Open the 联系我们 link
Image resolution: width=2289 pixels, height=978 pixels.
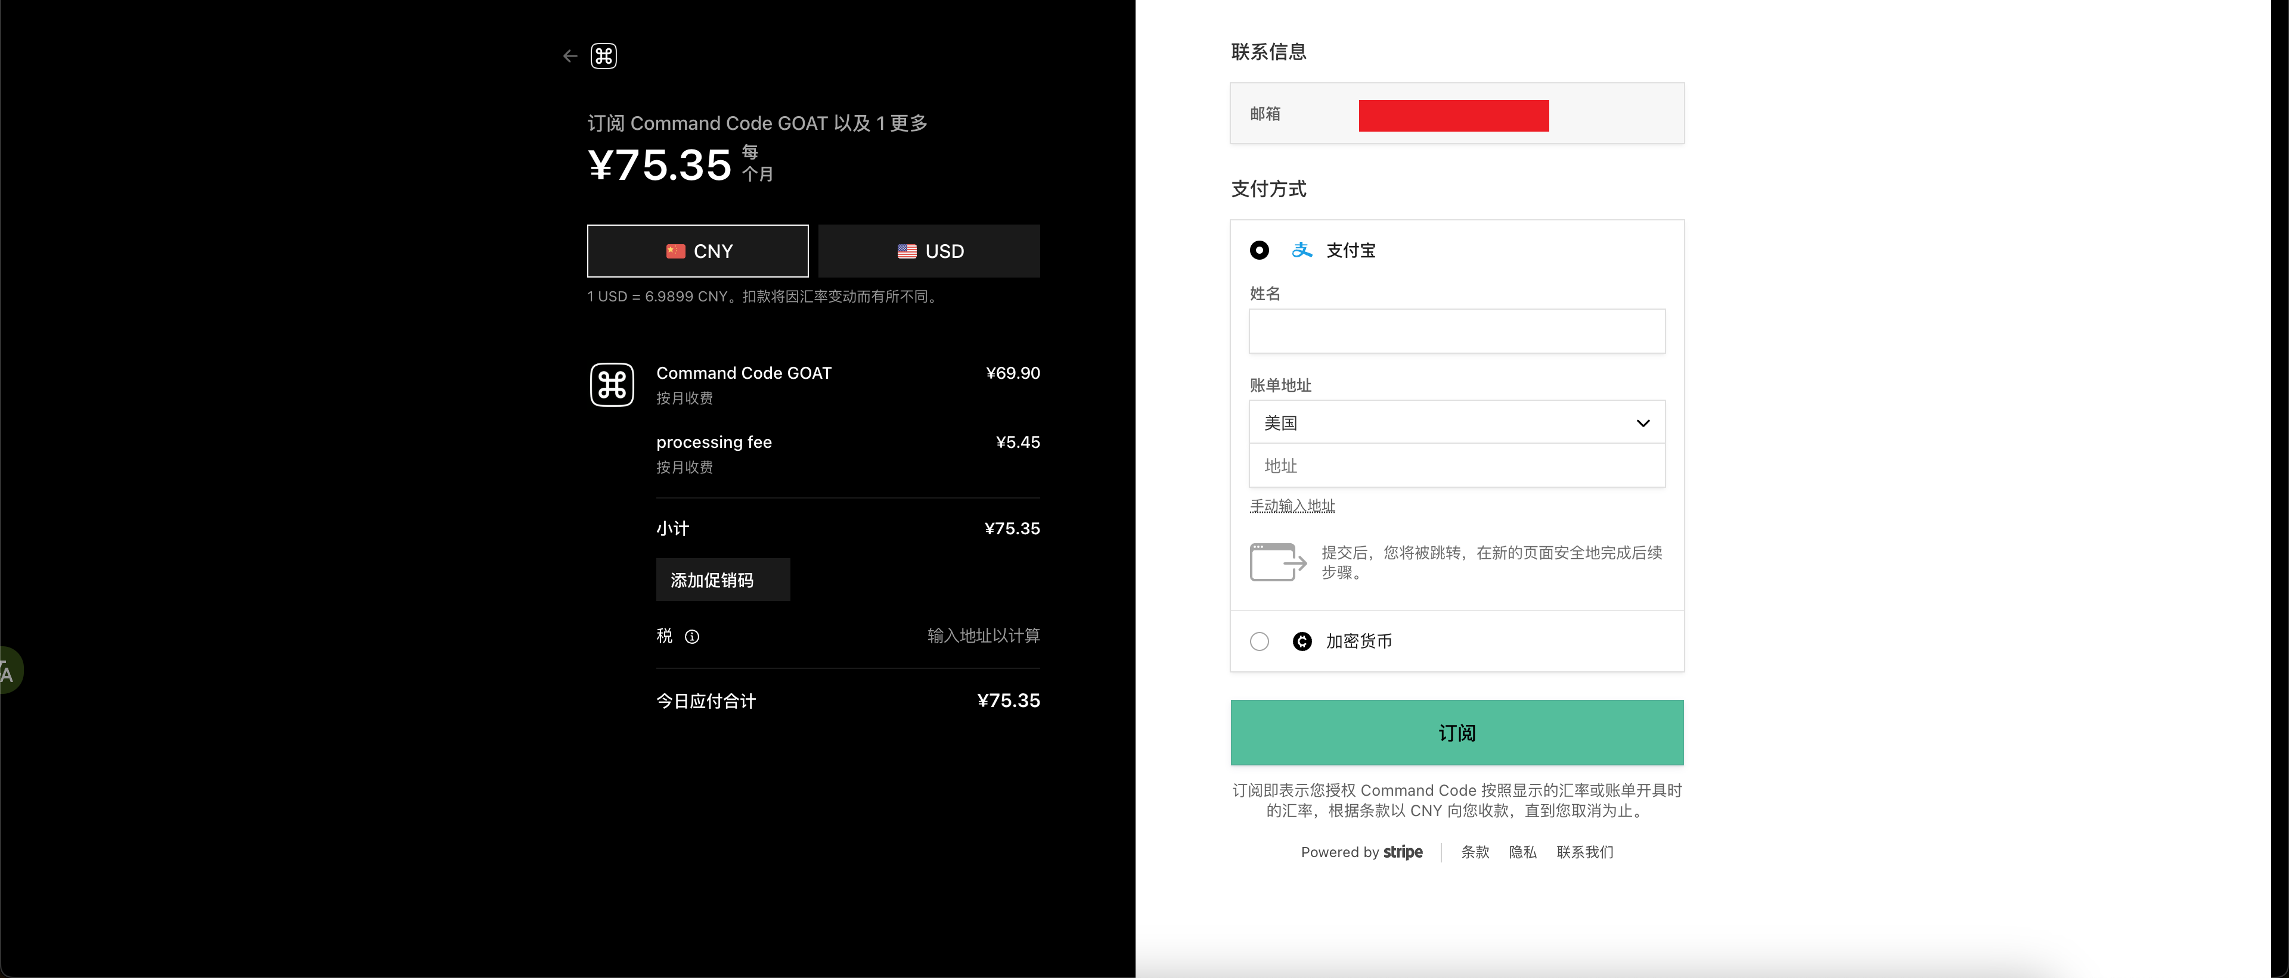click(x=1585, y=852)
